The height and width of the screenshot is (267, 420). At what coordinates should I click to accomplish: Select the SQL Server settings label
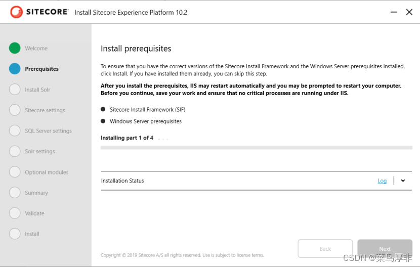coord(49,131)
